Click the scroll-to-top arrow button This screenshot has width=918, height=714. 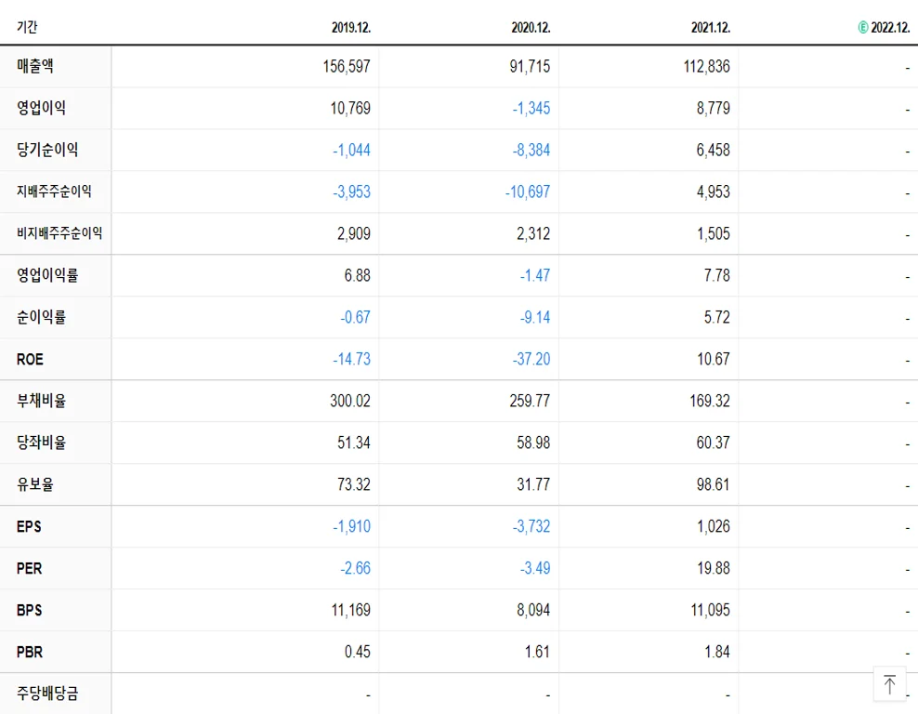tap(889, 683)
